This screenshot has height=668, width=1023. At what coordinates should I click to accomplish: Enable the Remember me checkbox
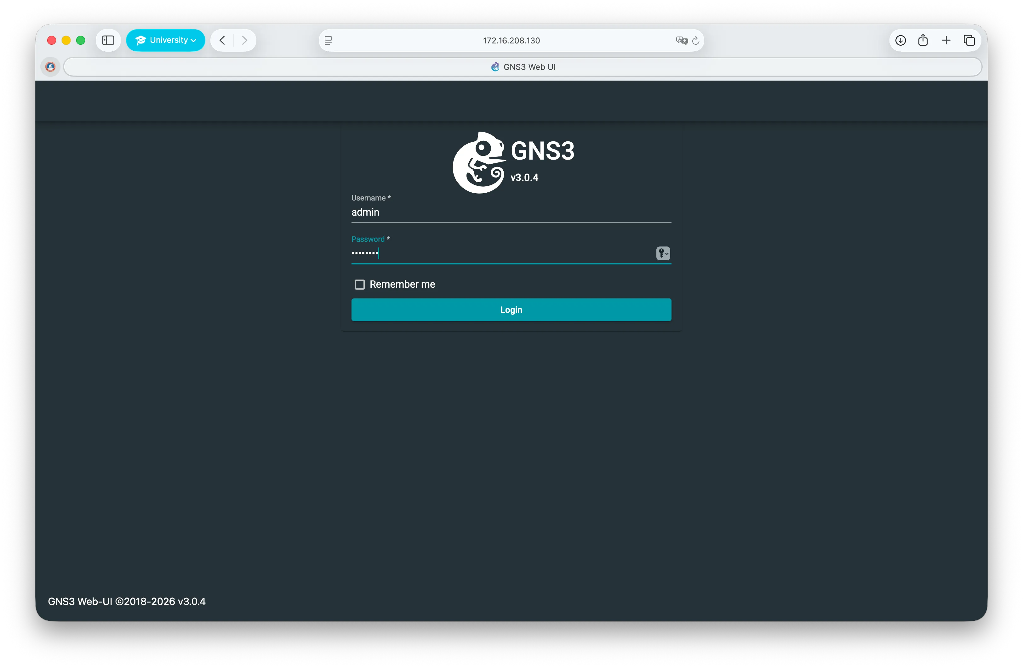359,284
